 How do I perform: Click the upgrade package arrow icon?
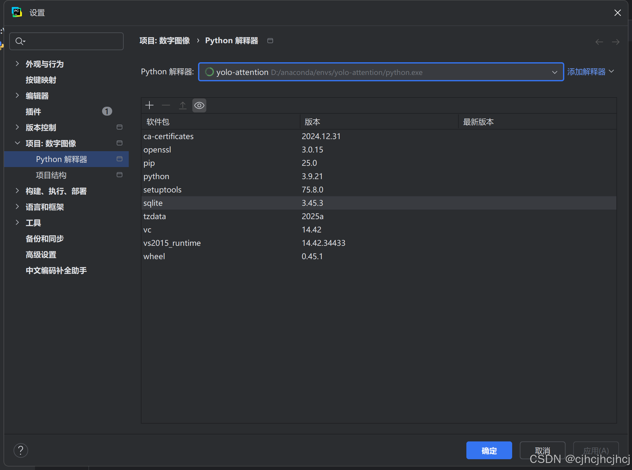coord(183,105)
